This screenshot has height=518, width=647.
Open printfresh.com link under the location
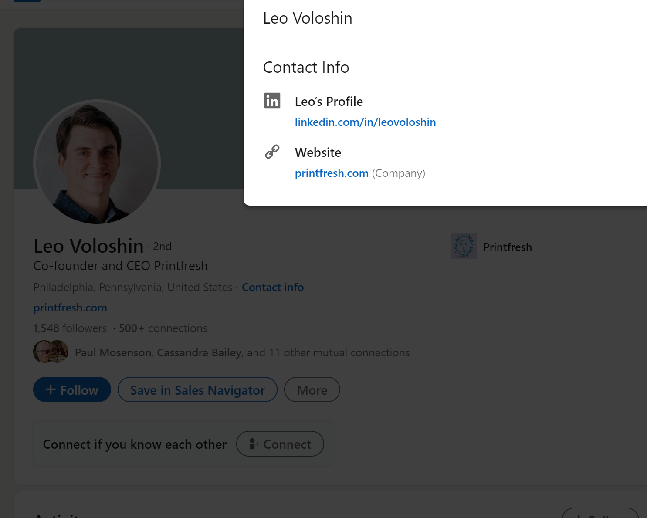pos(70,308)
